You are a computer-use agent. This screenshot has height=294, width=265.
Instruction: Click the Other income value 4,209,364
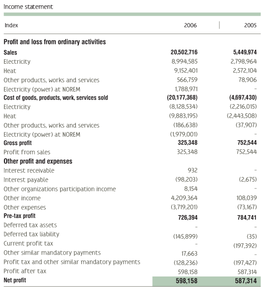click(x=184, y=198)
